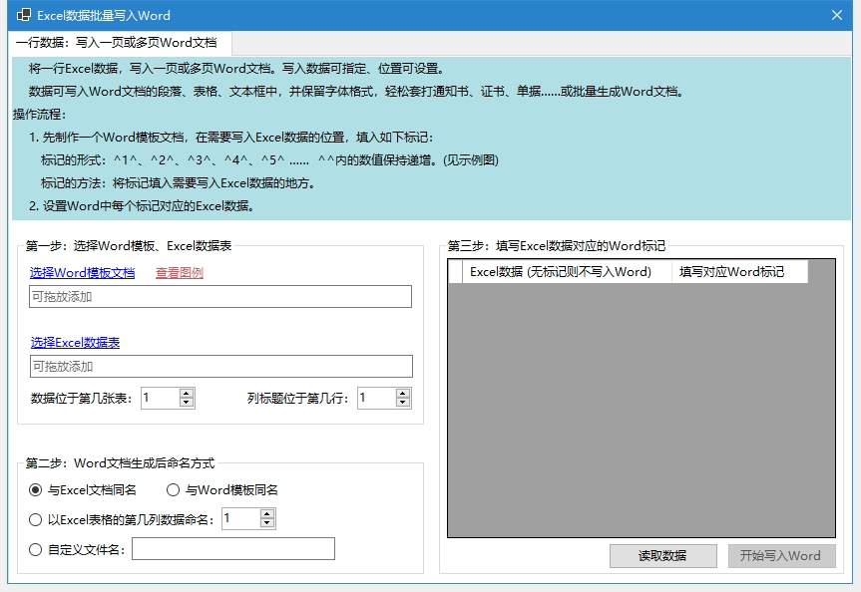Image resolution: width=861 pixels, height=592 pixels.
Task: Click the '开始写入Word' button
Action: click(782, 556)
